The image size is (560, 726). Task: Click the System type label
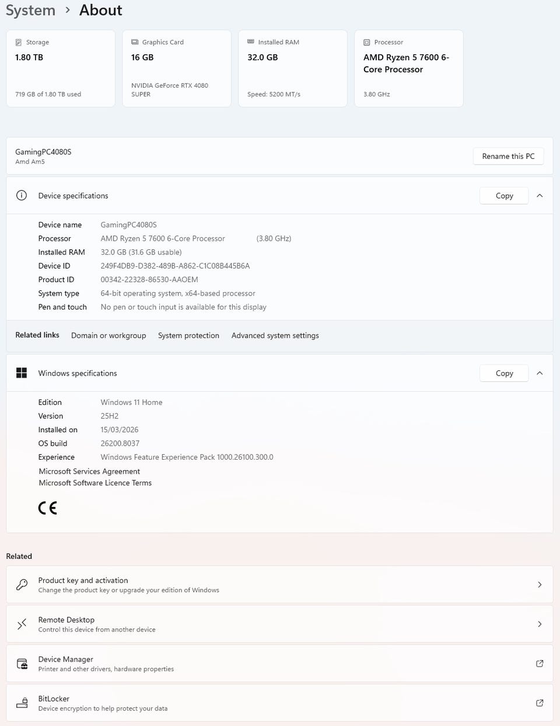[58, 293]
